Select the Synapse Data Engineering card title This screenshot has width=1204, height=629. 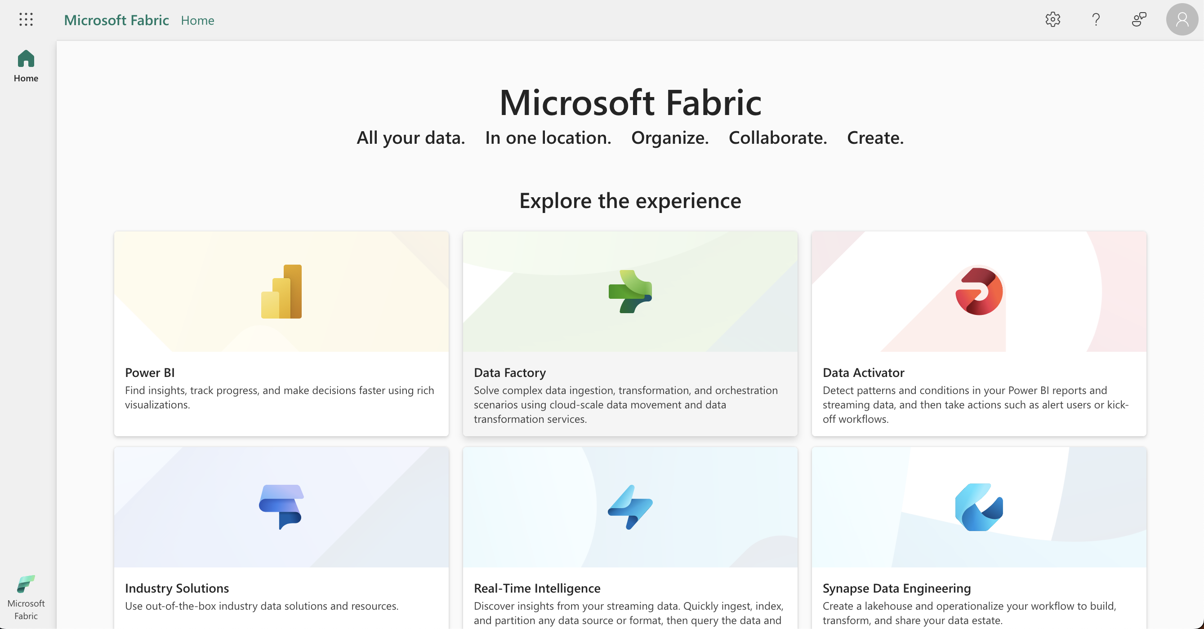(x=896, y=588)
